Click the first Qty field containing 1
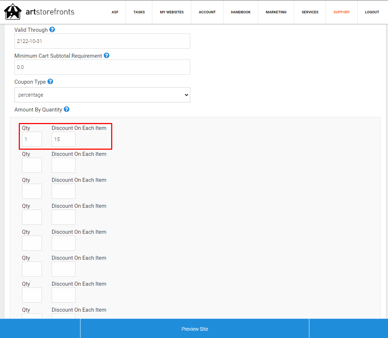The width and height of the screenshot is (388, 338). (32, 139)
